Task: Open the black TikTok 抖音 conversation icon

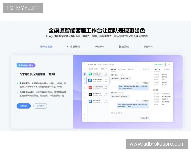Action: tap(90, 95)
